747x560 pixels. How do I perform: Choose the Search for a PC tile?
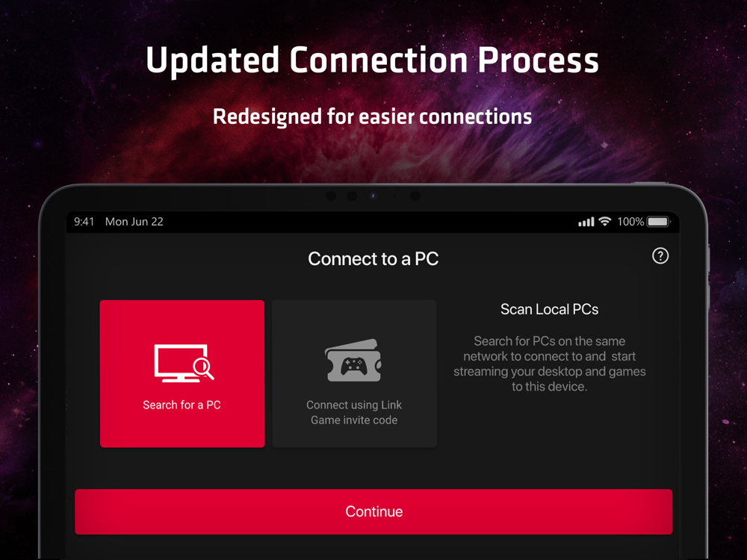click(182, 374)
